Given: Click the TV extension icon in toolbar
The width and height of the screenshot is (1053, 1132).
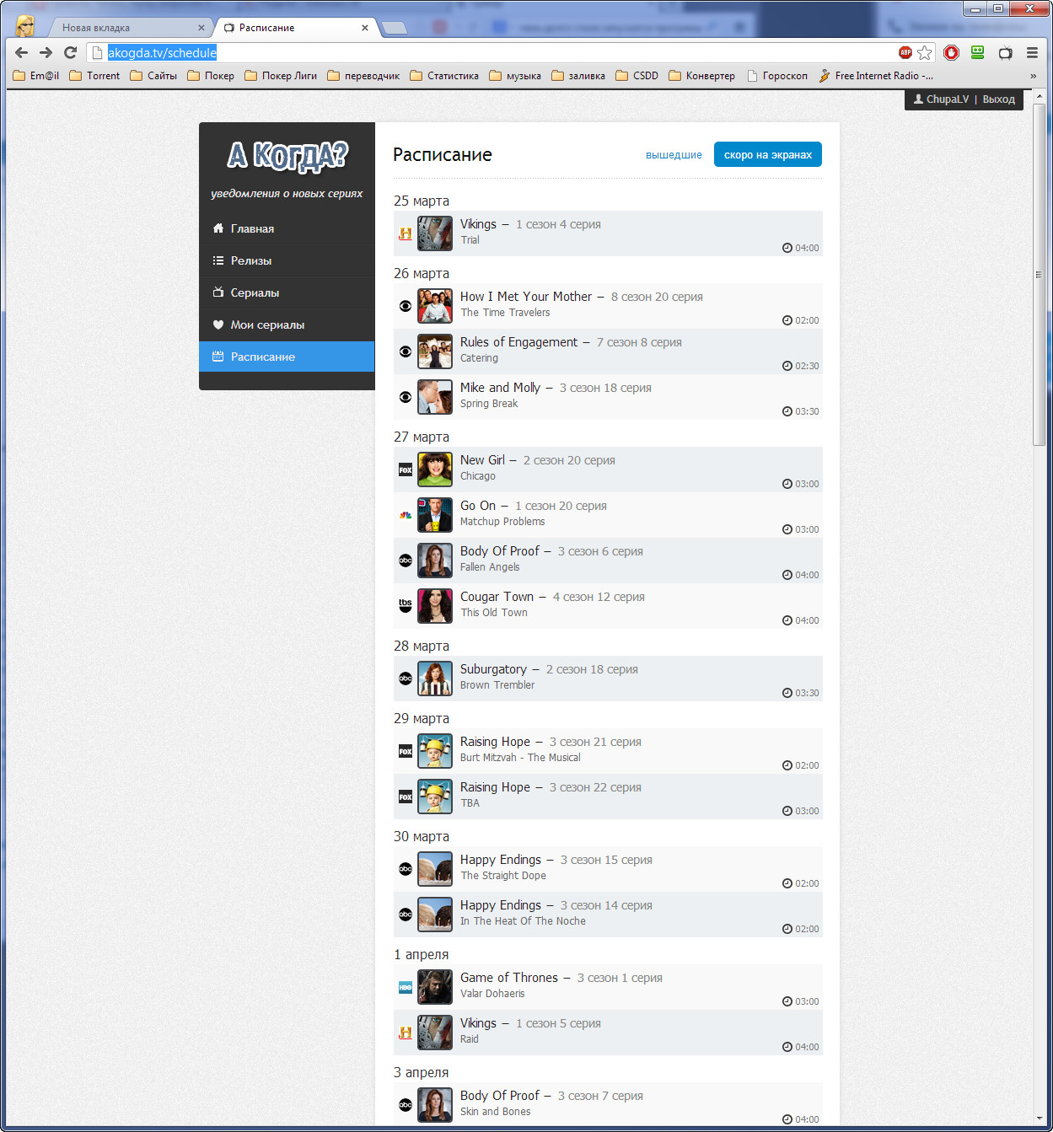Looking at the screenshot, I should 1005,52.
